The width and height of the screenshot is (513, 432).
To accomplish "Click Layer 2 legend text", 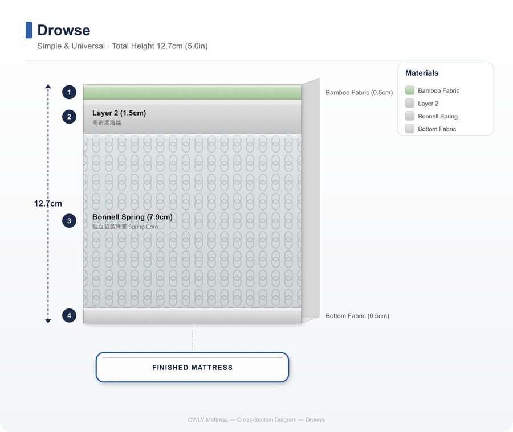I will click(x=428, y=104).
